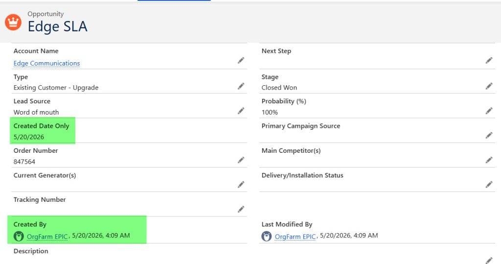This screenshot has width=501, height=264.
Task: Edit the Stage field pencil icon
Action: click(489, 86)
